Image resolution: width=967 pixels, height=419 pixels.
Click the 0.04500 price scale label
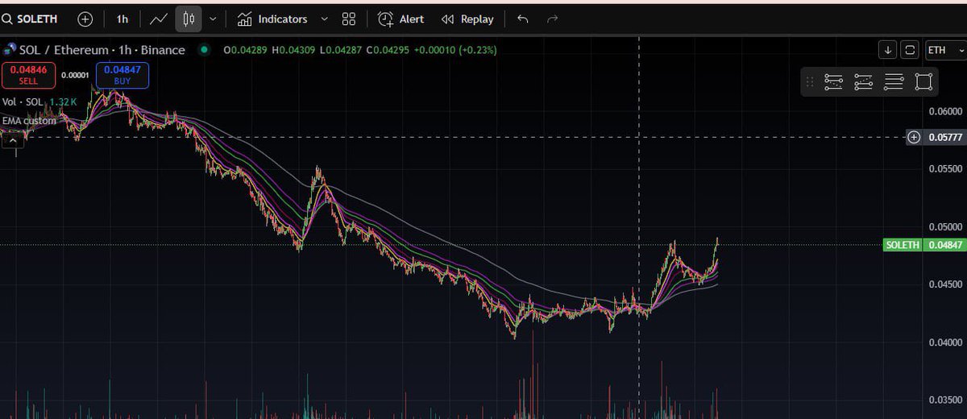(x=944, y=284)
